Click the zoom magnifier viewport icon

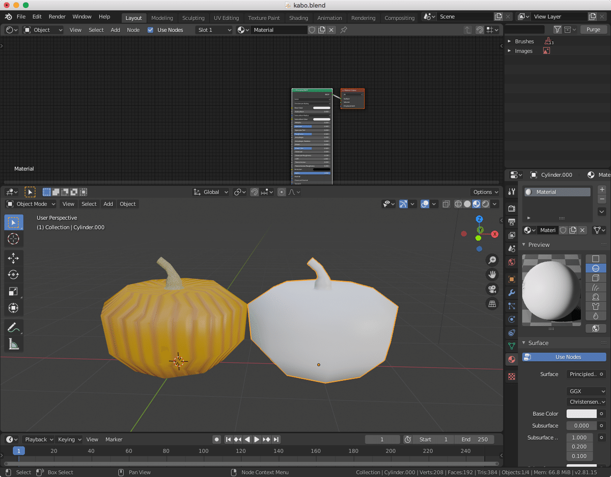point(492,260)
